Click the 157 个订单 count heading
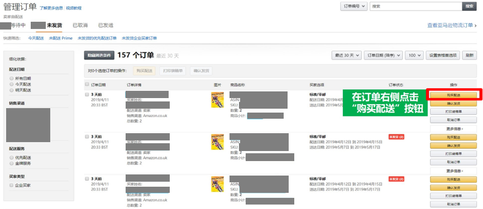Image resolution: width=483 pixels, height=209 pixels. click(x=136, y=55)
